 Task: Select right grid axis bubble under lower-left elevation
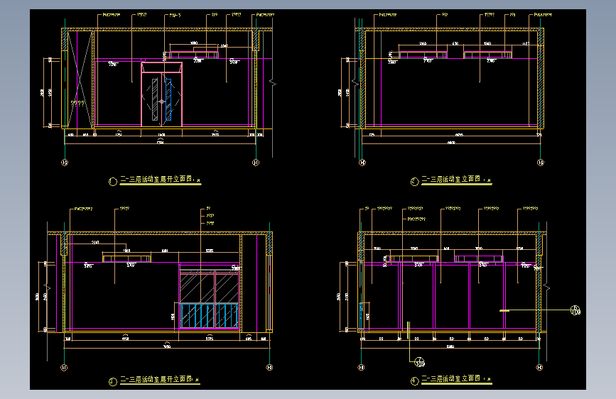[x=269, y=368]
